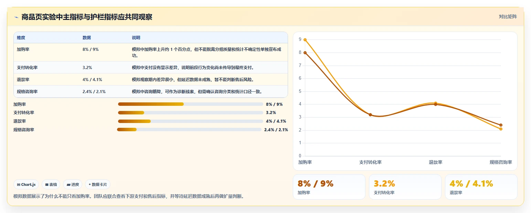Click the lightning icon beside the card title
The image size is (531, 213).
17,17
